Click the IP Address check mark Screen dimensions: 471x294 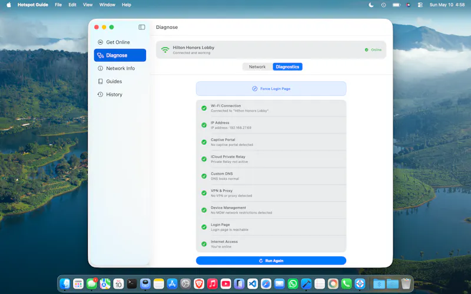click(x=204, y=125)
